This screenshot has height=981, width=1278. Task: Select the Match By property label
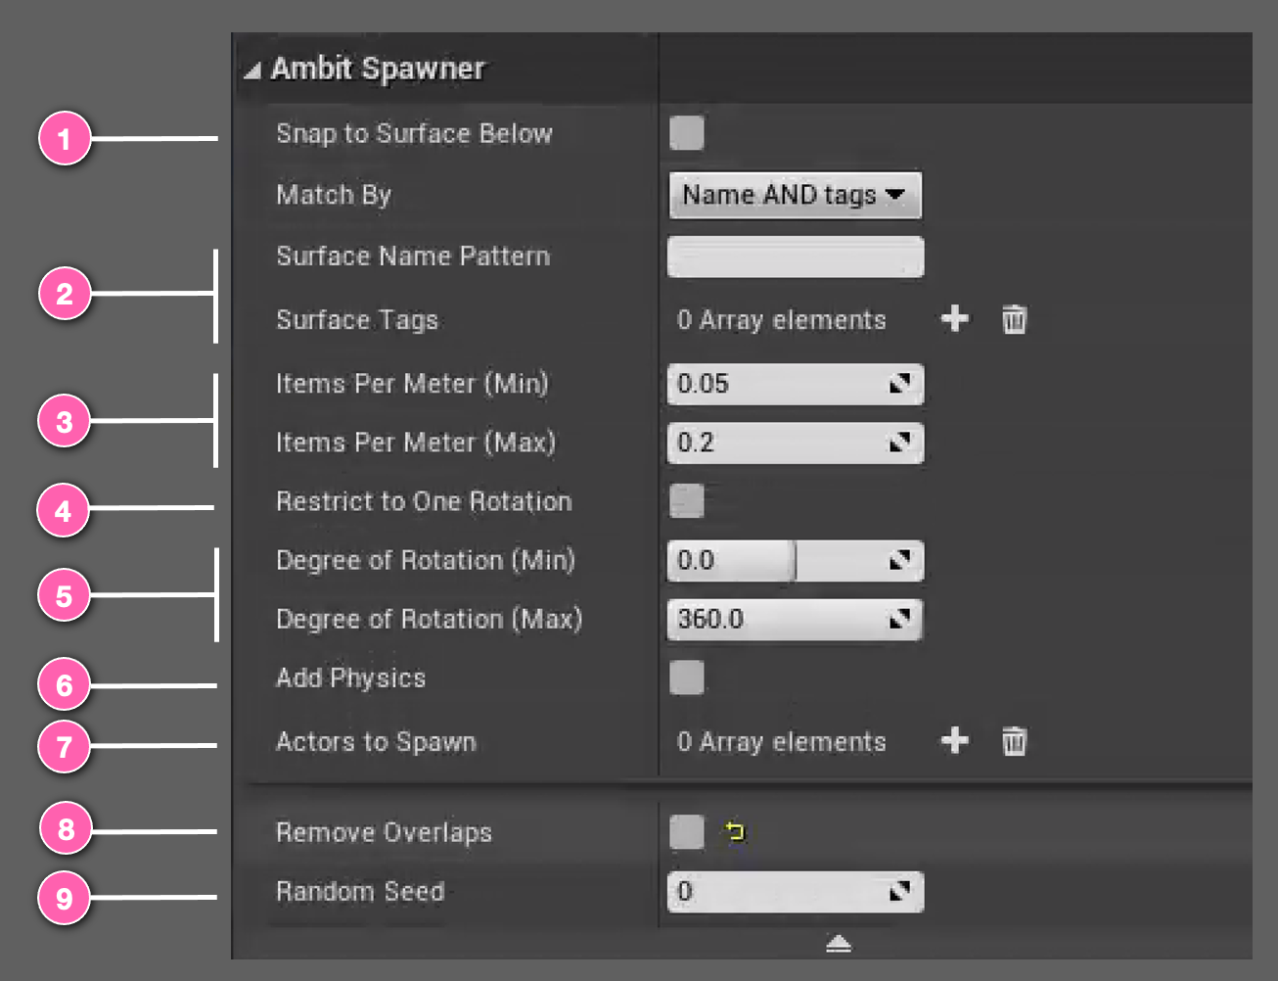334,195
